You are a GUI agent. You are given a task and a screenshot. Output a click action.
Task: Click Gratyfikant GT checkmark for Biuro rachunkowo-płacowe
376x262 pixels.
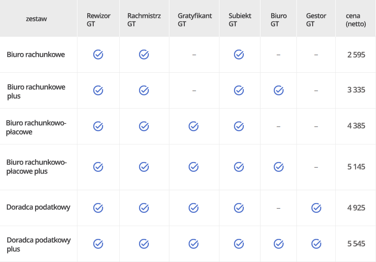click(193, 126)
